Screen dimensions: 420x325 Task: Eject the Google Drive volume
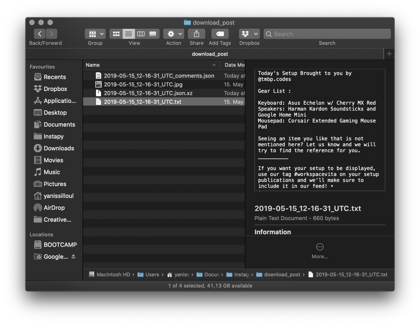(73, 256)
